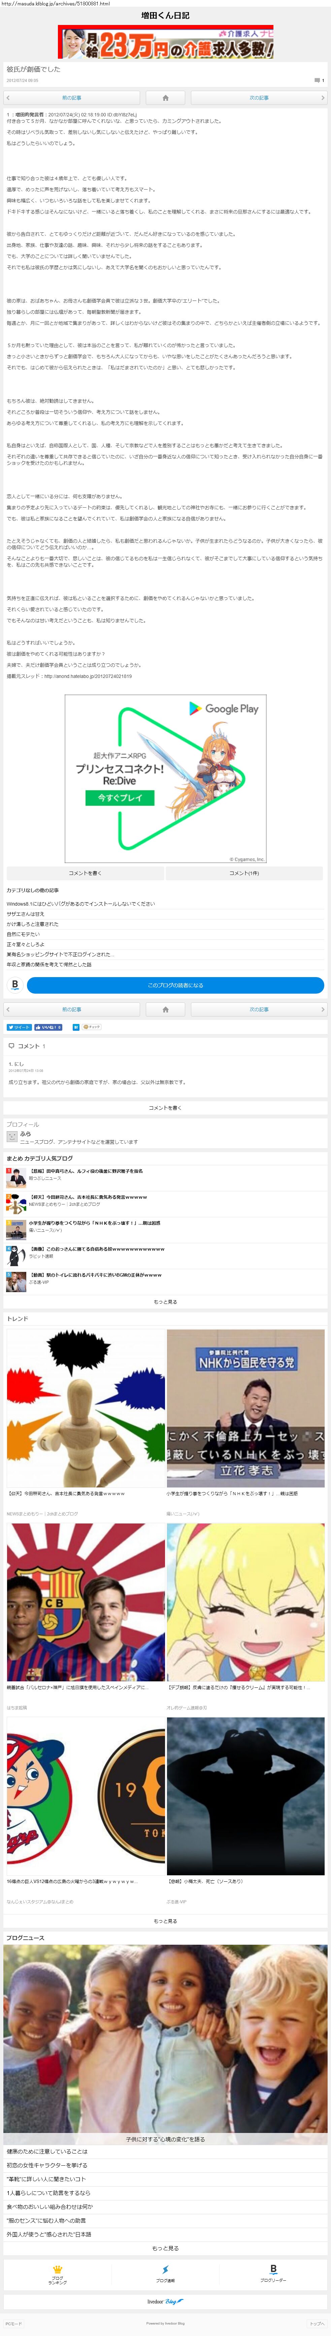The height and width of the screenshot is (2336, 331).
Task: Click もっと見る under the popular blog list
Action: coord(166,1302)
